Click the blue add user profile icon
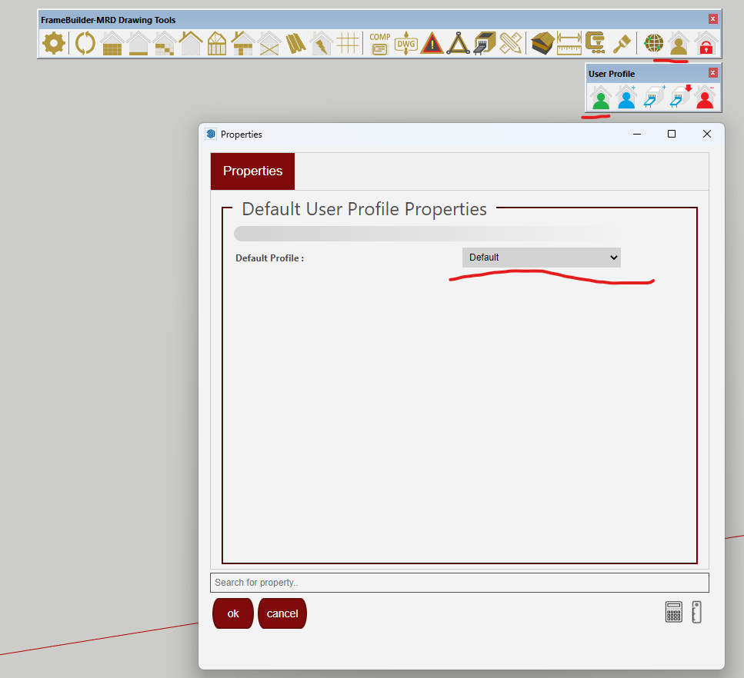 [x=626, y=98]
